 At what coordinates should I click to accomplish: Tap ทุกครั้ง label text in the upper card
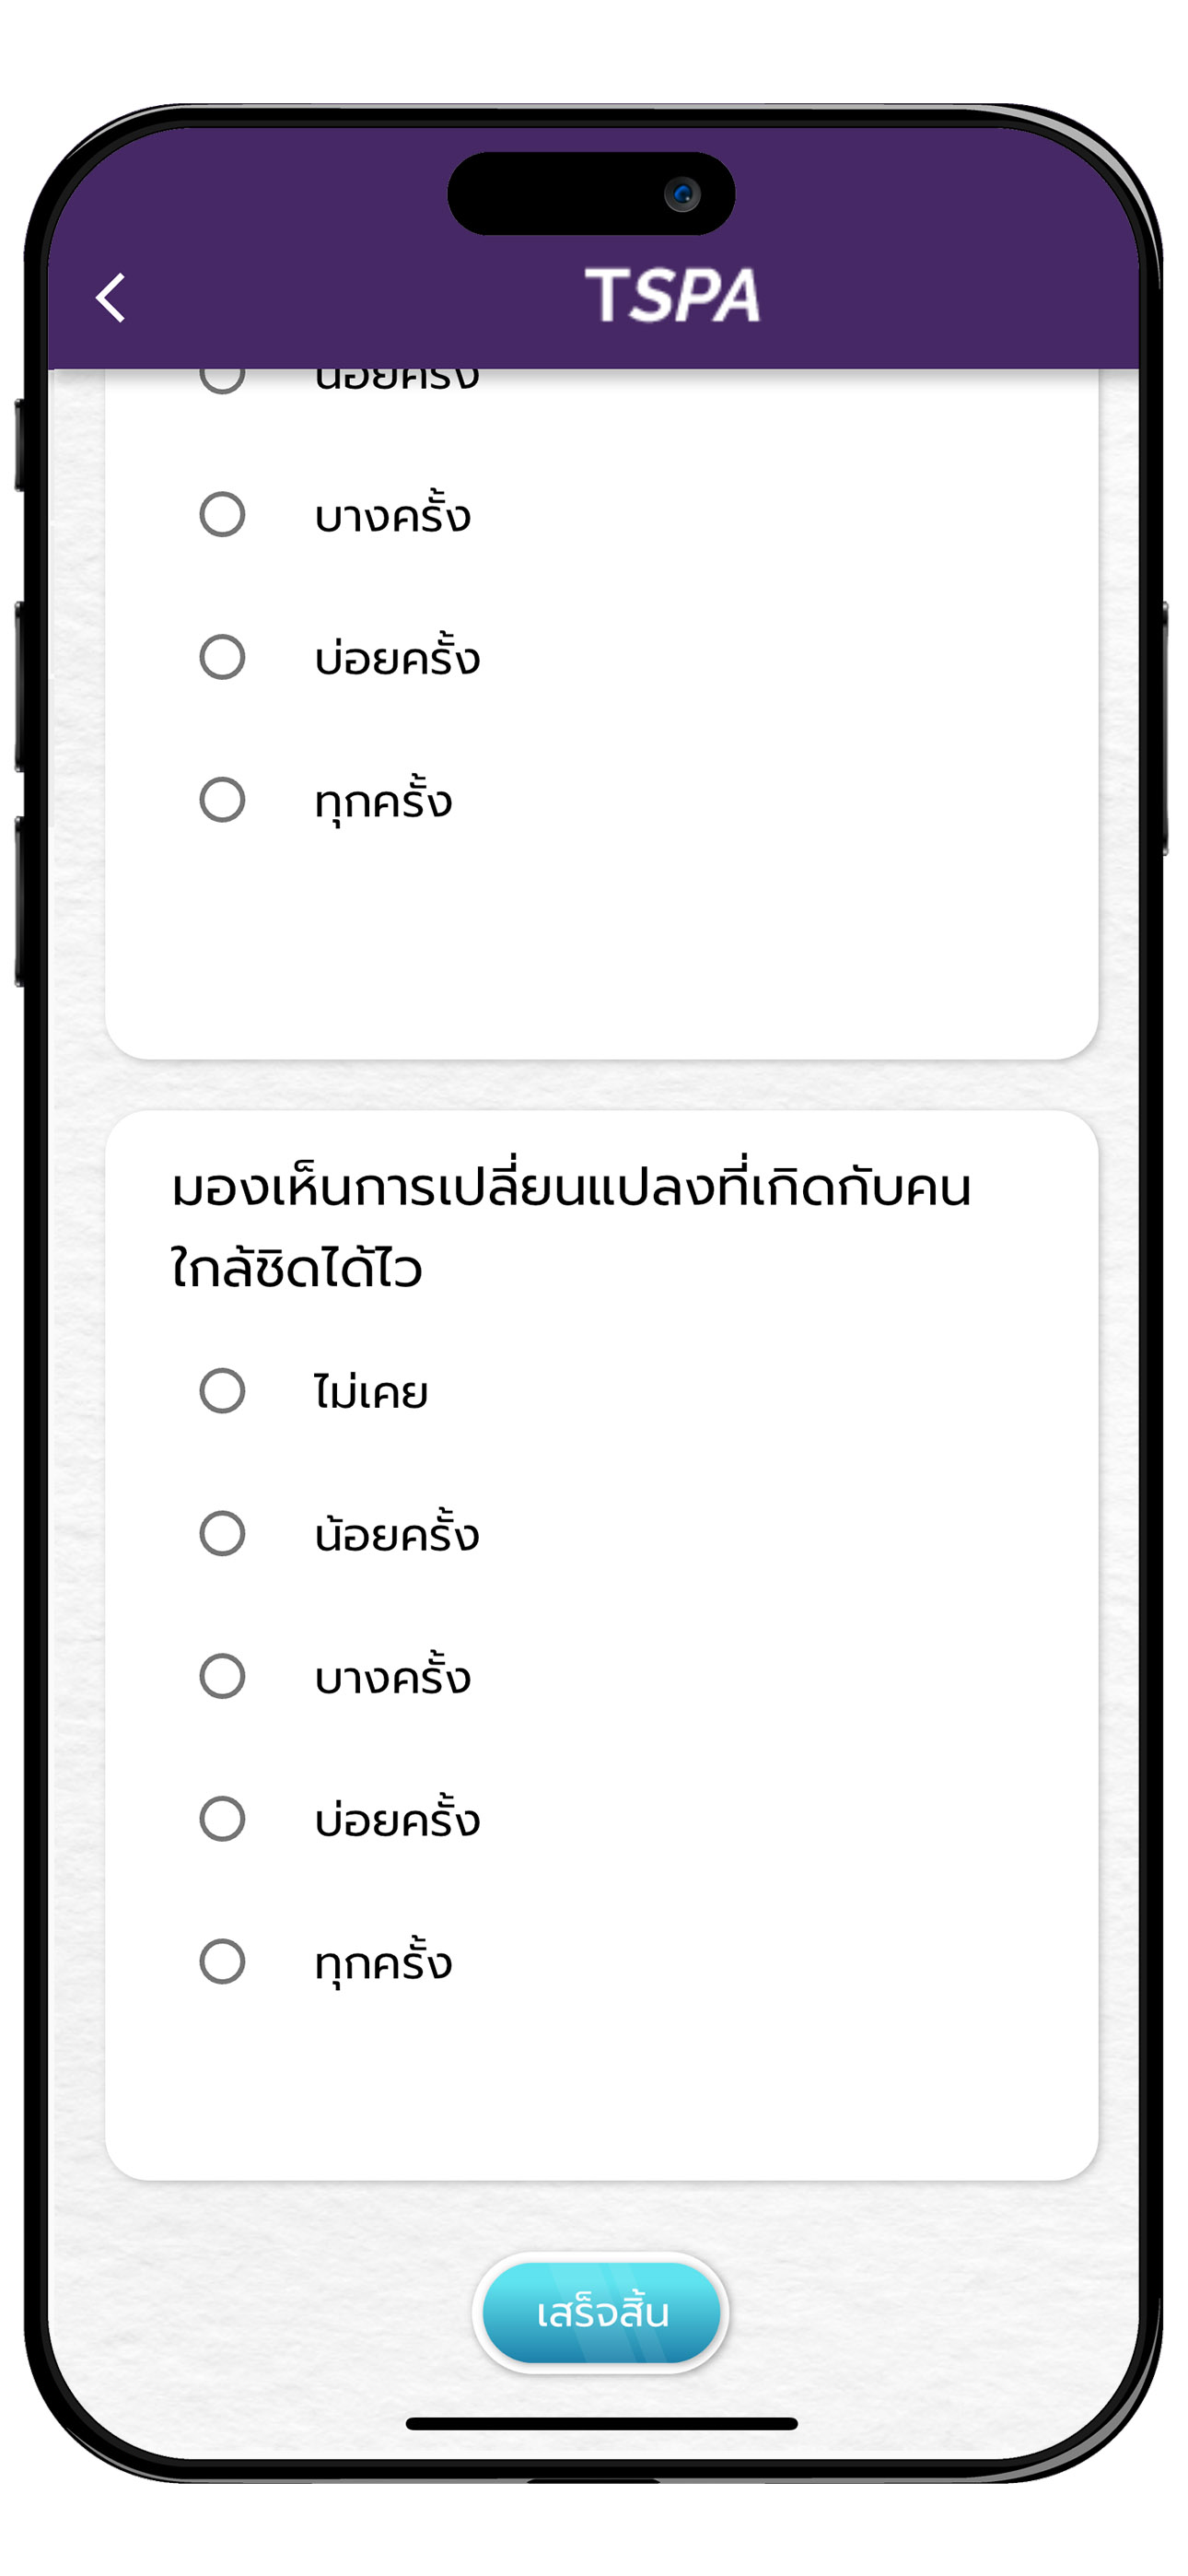click(x=383, y=802)
